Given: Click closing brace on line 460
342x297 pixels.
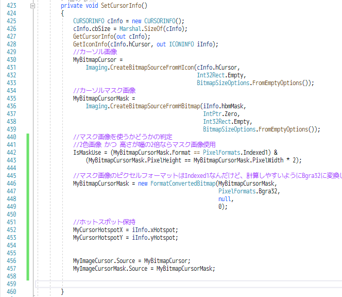Looking at the screenshot, I should click(62, 292).
